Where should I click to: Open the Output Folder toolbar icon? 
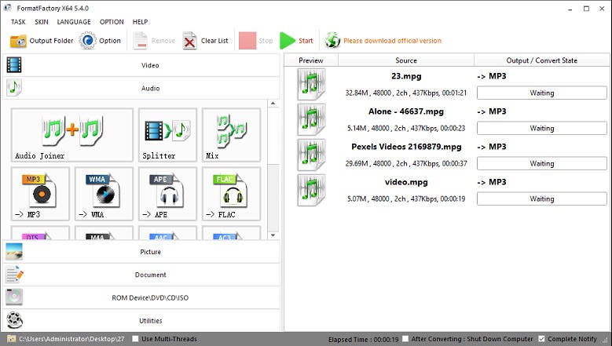click(18, 41)
